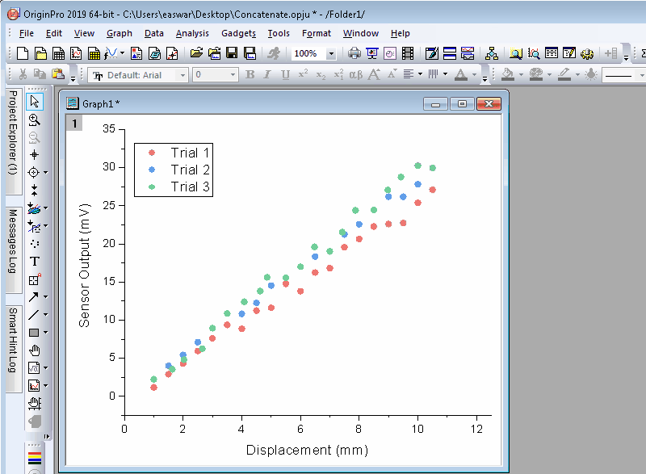Activate the Data Reader tool
This screenshot has width=646, height=474.
(34, 172)
